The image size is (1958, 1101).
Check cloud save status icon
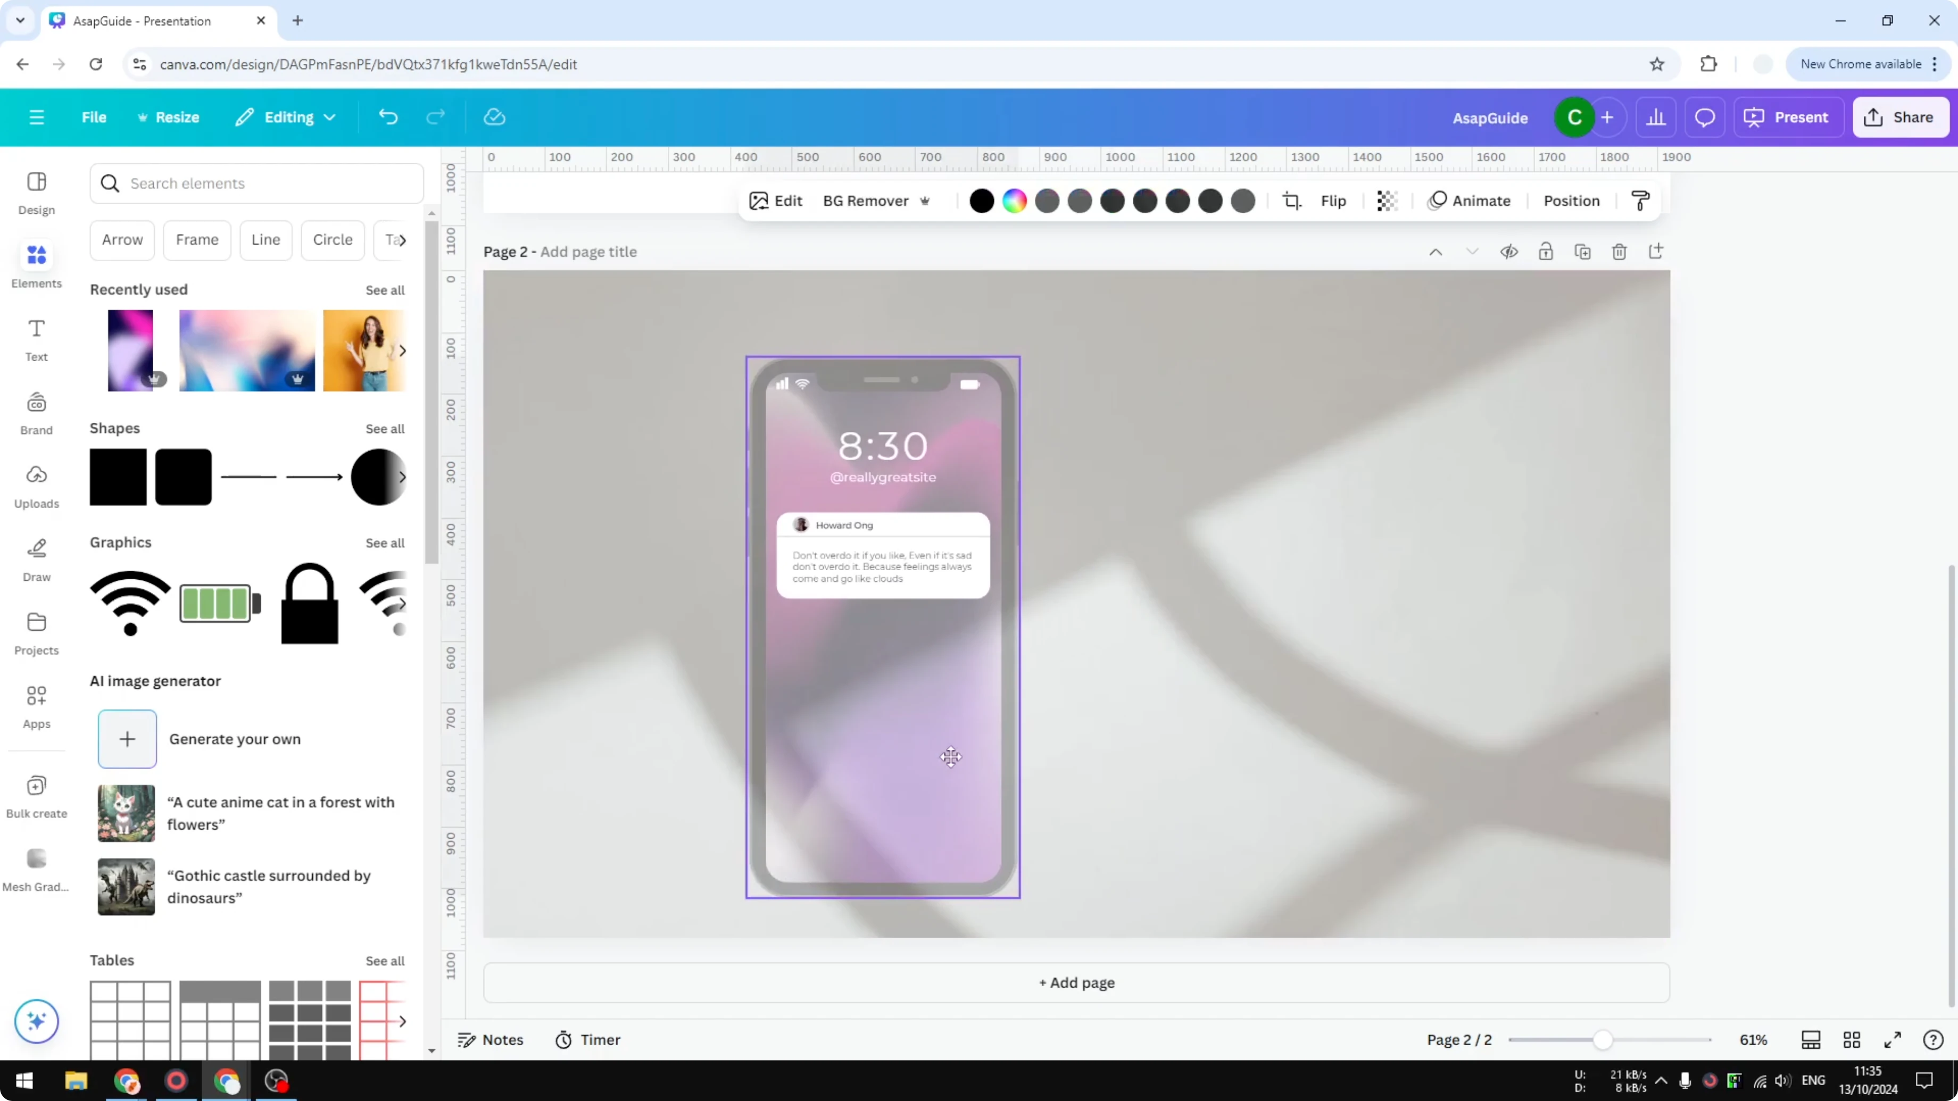pos(494,117)
